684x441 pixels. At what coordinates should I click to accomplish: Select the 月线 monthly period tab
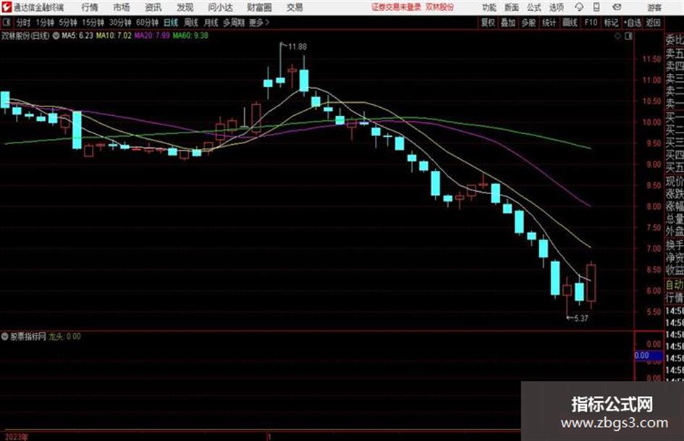click(211, 22)
